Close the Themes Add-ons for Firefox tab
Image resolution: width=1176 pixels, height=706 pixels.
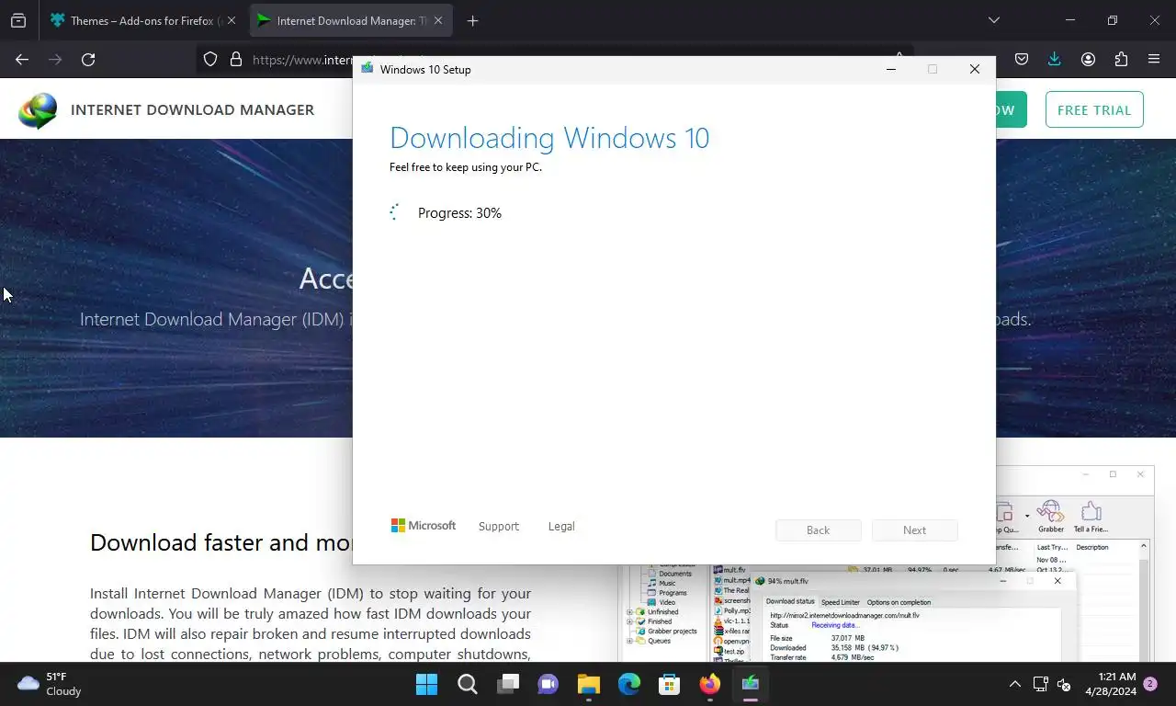point(232,20)
